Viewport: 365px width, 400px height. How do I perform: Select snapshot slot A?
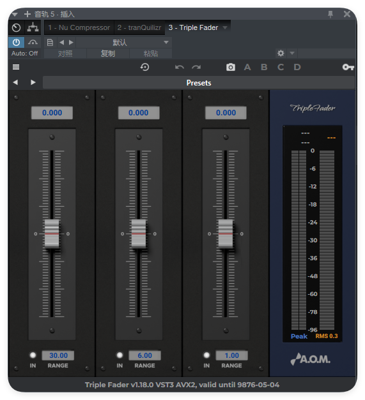(x=247, y=67)
